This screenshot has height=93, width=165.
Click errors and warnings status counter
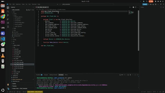(19, 92)
